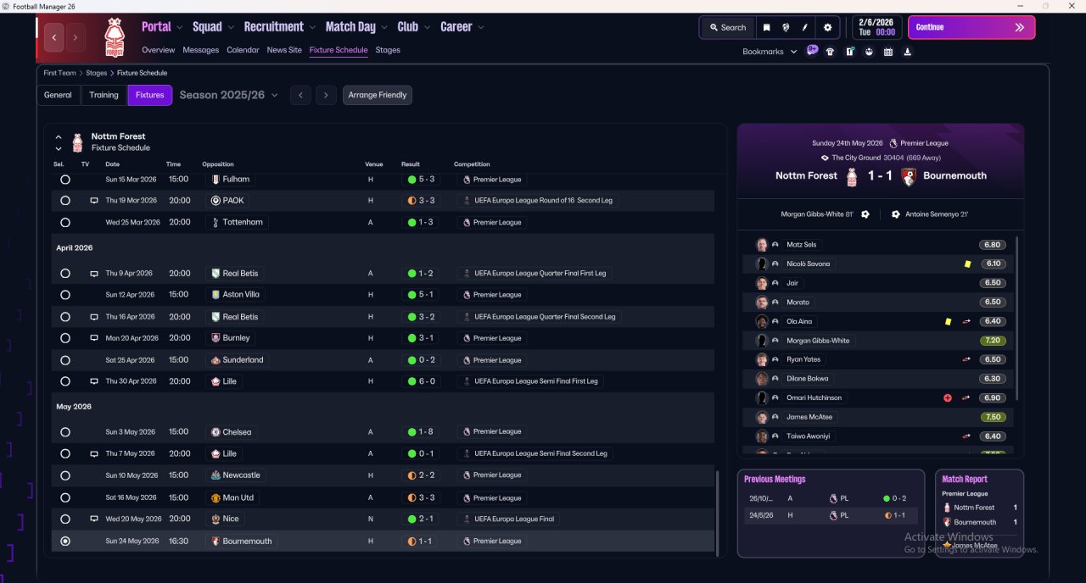Expand the Squad menu dropdown arrow

pyautogui.click(x=231, y=27)
